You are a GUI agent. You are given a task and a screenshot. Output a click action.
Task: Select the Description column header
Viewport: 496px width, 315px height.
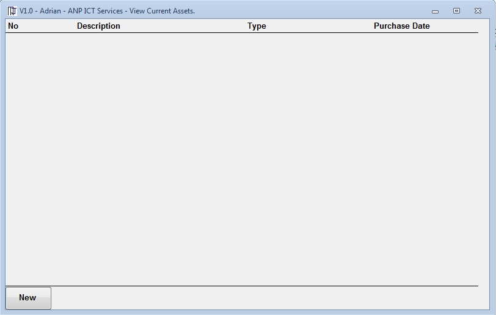click(98, 26)
